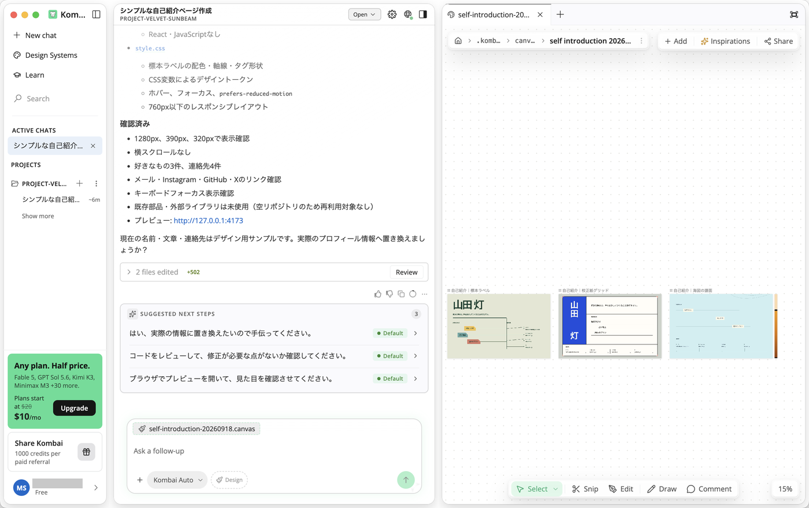
Task: Toggle the right panel layout icon
Action: coord(423,14)
